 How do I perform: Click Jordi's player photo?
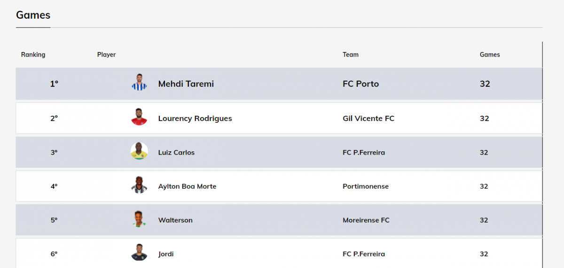point(139,253)
